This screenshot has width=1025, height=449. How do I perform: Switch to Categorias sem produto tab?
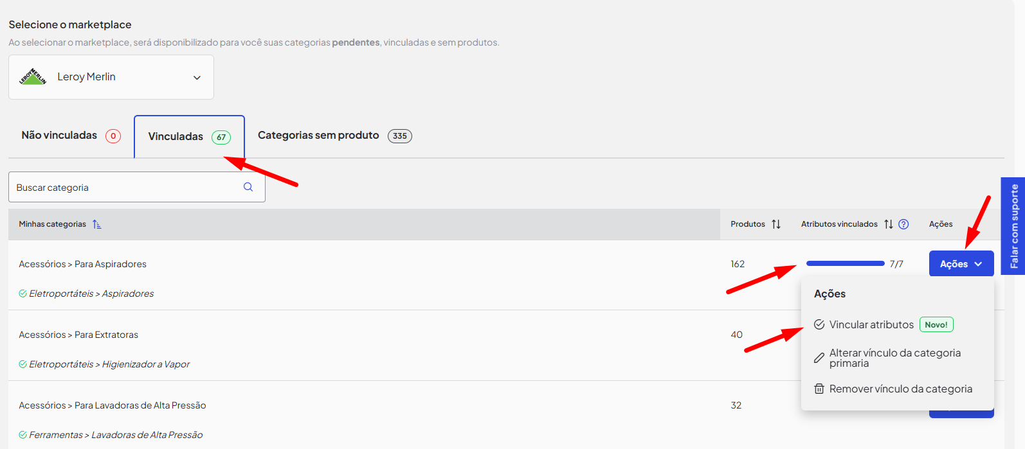(334, 136)
